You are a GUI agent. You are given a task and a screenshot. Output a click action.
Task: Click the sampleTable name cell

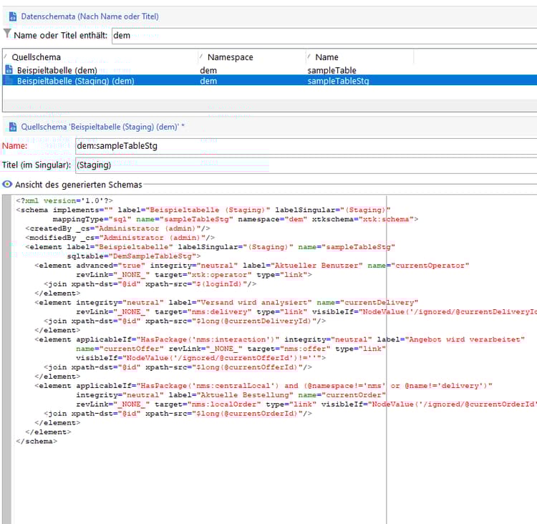332,70
